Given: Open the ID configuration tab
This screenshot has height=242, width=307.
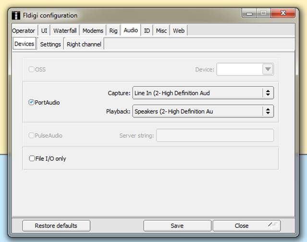Looking at the screenshot, I should pos(147,31).
